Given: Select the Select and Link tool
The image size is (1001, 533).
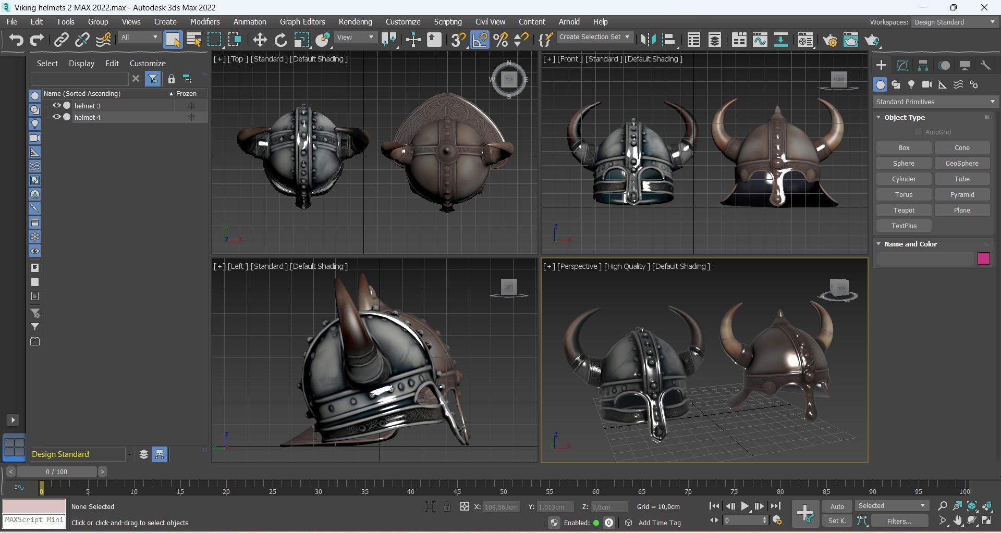Looking at the screenshot, I should 62,40.
